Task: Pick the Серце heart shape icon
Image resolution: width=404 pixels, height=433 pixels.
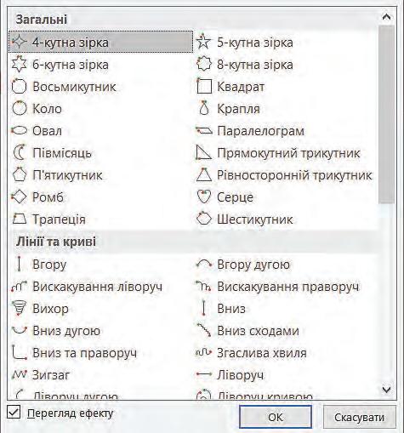Action: pyautogui.click(x=204, y=197)
